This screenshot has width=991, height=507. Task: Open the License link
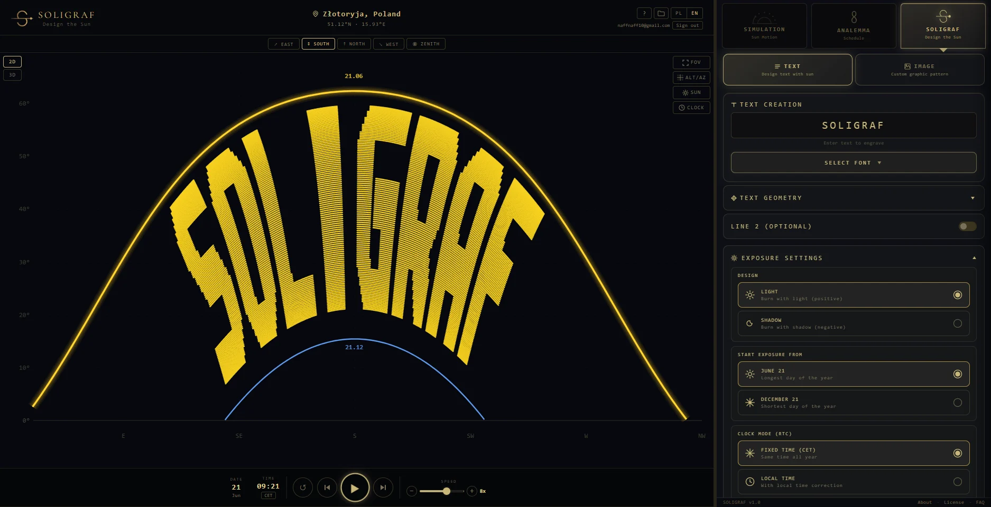click(954, 502)
